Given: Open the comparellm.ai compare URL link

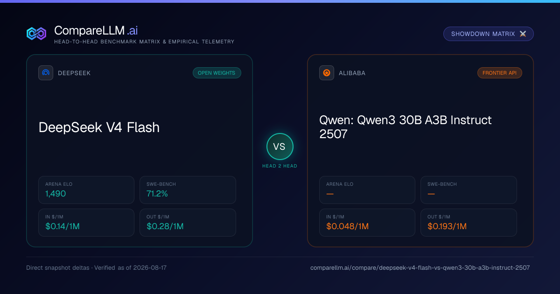Looking at the screenshot, I should [x=420, y=268].
